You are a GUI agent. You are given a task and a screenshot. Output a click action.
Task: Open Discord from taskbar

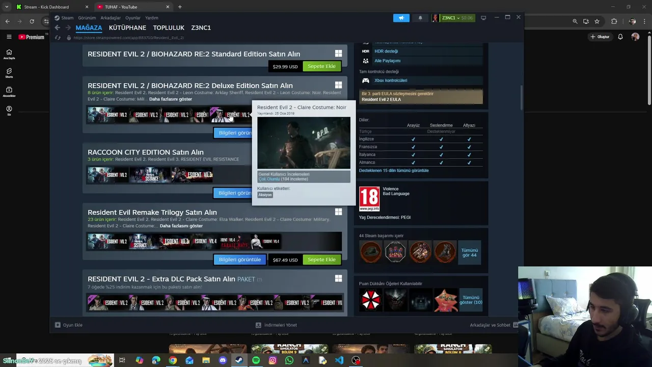(223, 360)
